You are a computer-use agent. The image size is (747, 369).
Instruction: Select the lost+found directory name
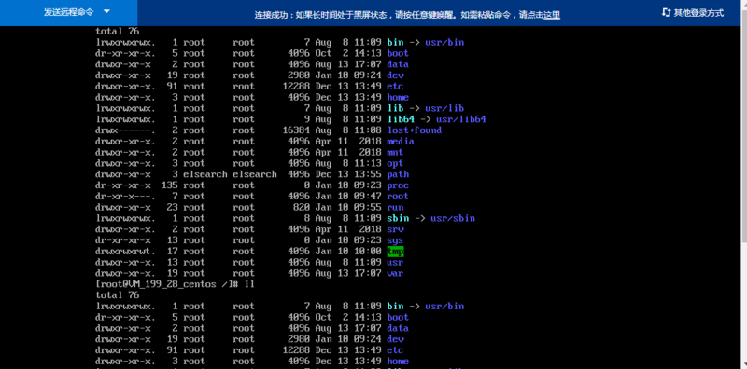414,130
